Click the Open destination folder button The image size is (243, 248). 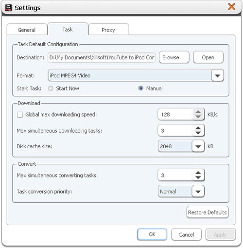click(x=208, y=57)
